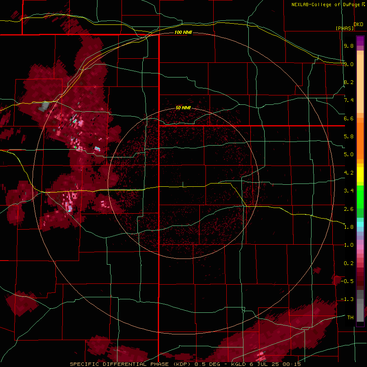This screenshot has width=367, height=367.
Task: Click the 7.4 scale value
Action: point(349,100)
